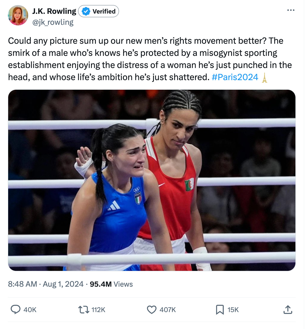Screen dimensions: 305x329
Task: Open the retweet dropdown for quote options
Action: pos(83,310)
